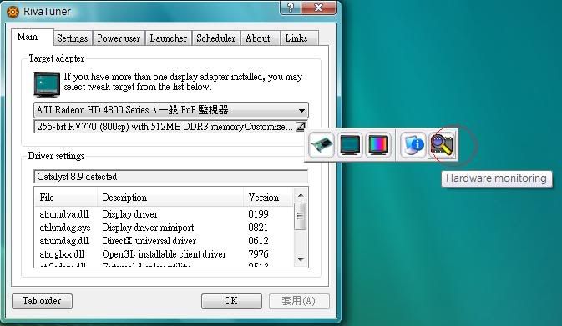Click the RivaTuner gear icon in title bar
This screenshot has height=326, width=562.
coord(13,12)
